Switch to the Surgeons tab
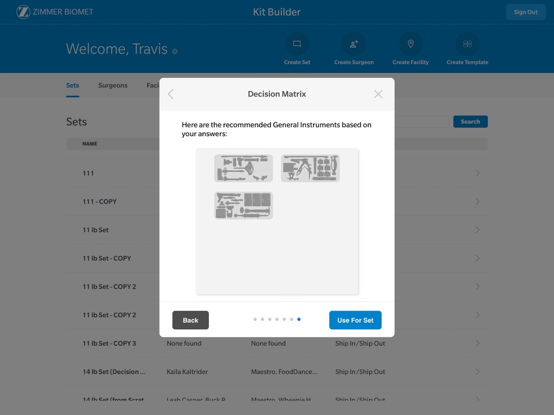The width and height of the screenshot is (554, 415). click(112, 85)
